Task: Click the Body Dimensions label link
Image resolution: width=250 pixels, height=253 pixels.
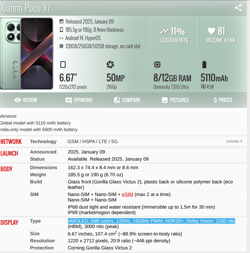Action: (44, 167)
